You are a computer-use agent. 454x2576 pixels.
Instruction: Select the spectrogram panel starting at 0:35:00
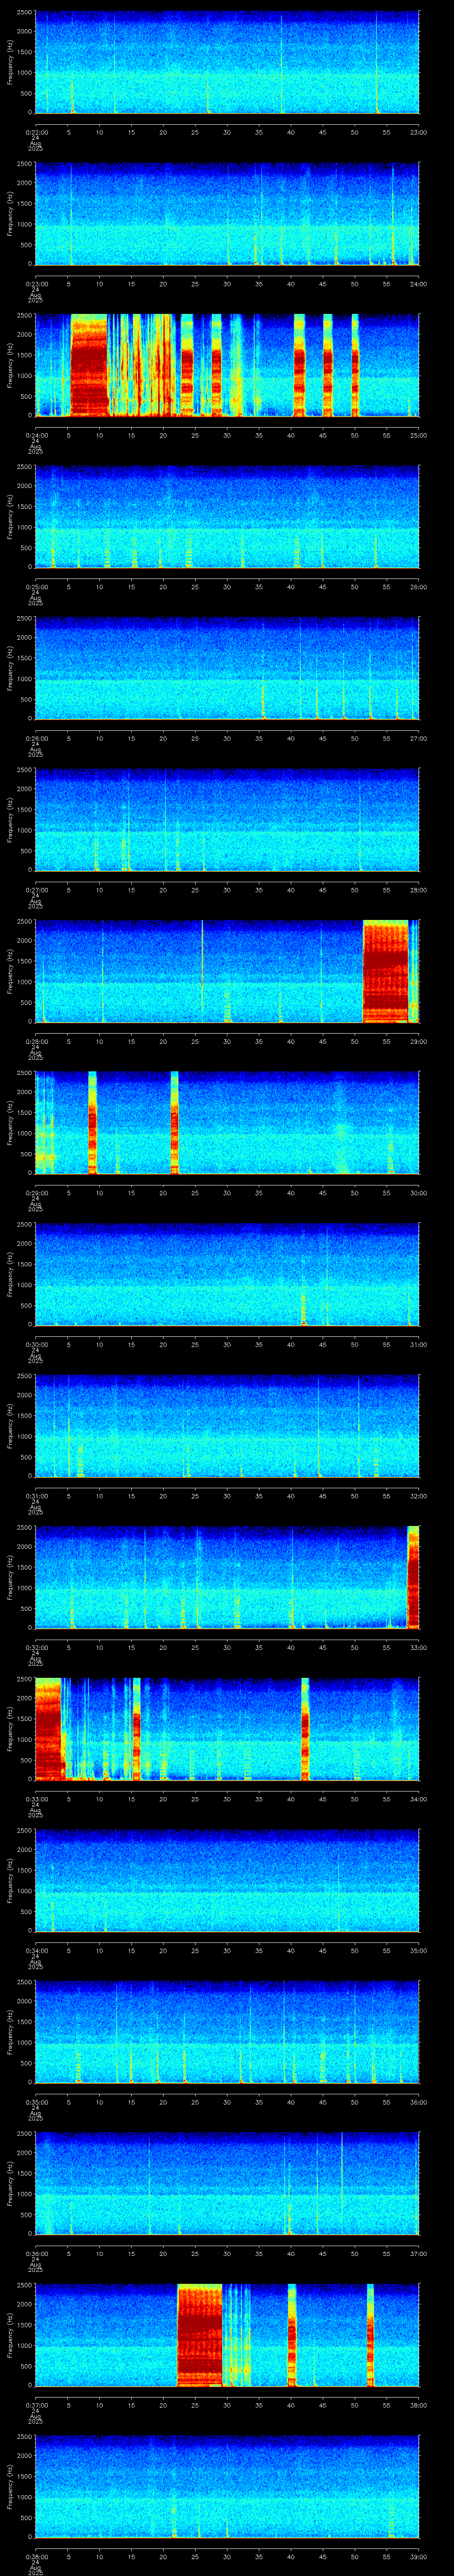[227, 2032]
